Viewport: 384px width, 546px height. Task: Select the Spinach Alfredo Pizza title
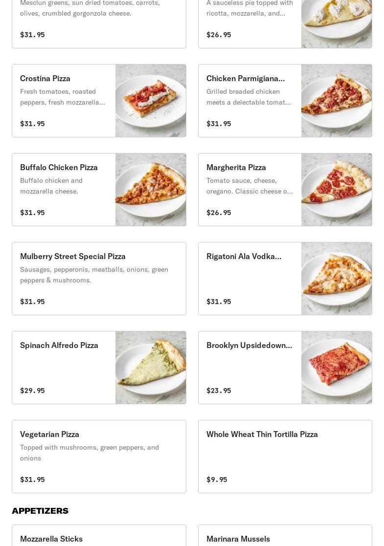point(59,345)
